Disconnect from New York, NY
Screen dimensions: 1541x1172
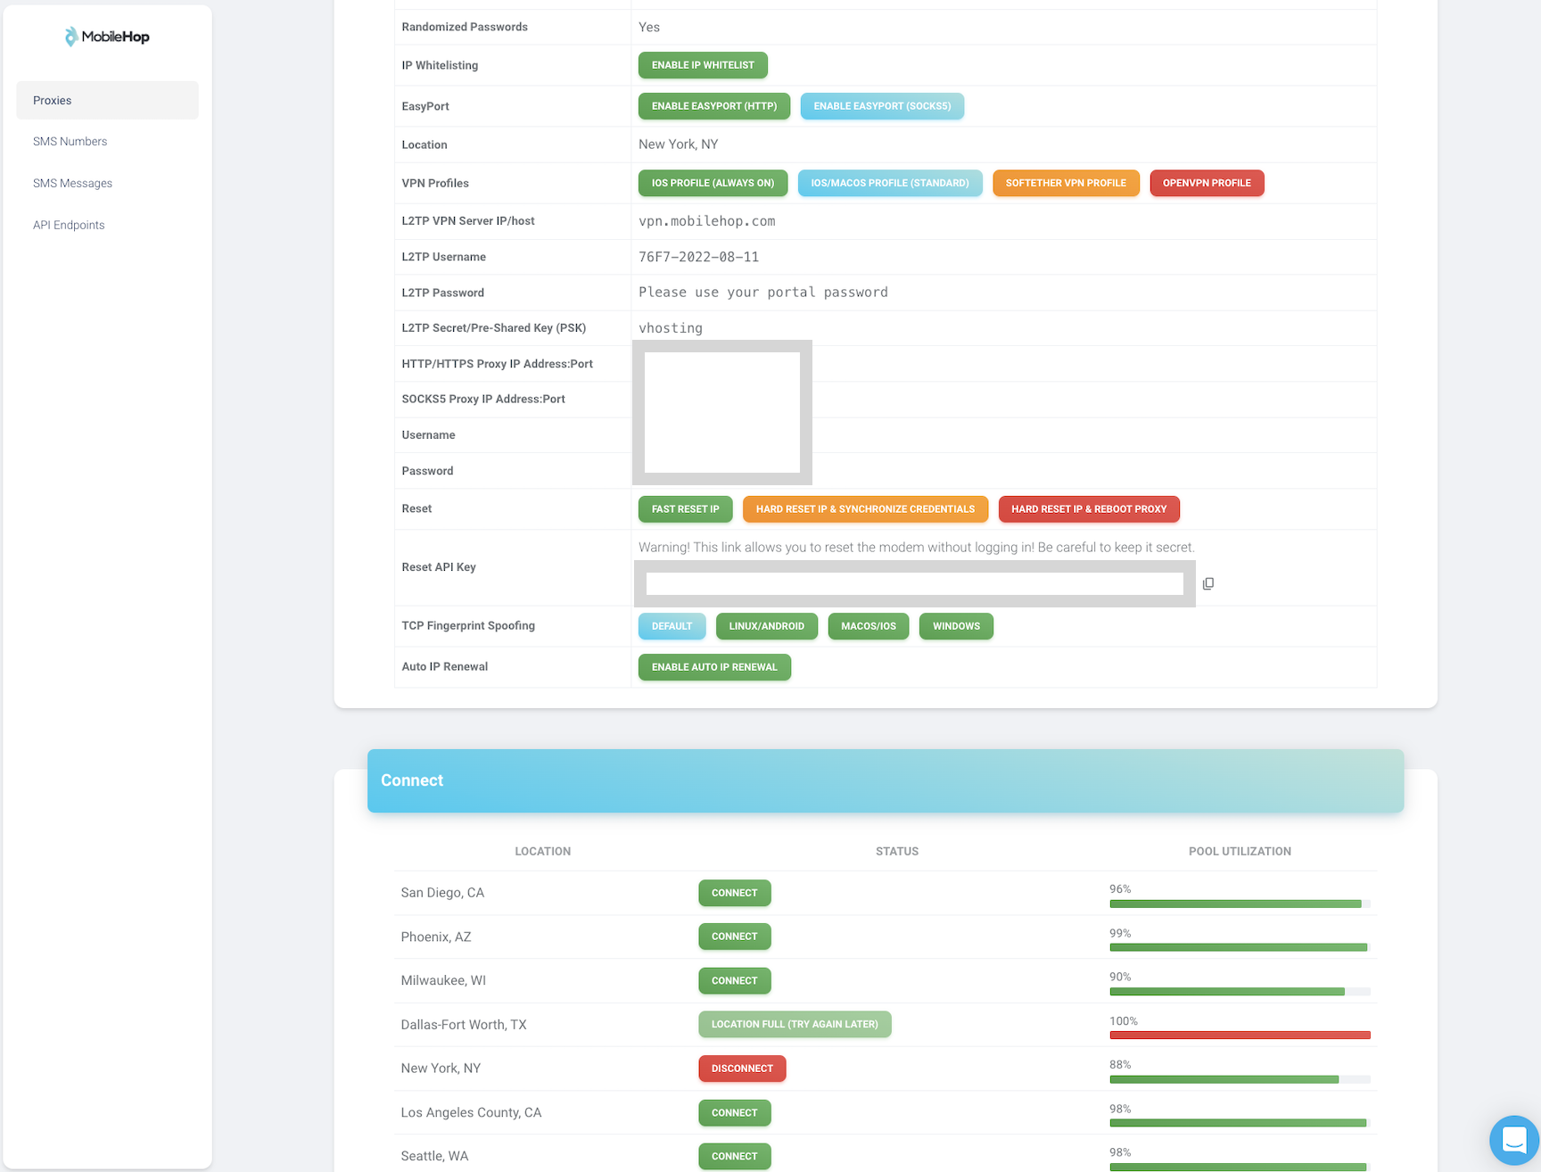[x=742, y=1069]
